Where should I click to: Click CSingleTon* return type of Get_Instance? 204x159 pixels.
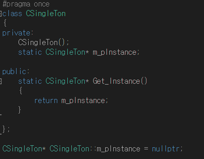coord(67,81)
